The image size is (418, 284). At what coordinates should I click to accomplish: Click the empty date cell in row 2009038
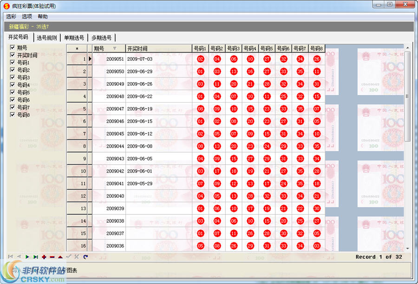[x=159, y=221]
